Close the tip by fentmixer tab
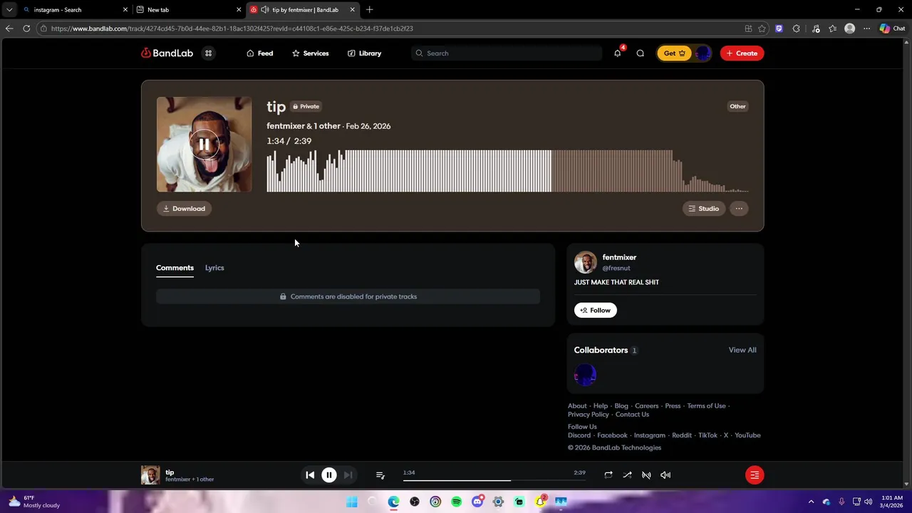This screenshot has height=513, width=912. [352, 10]
